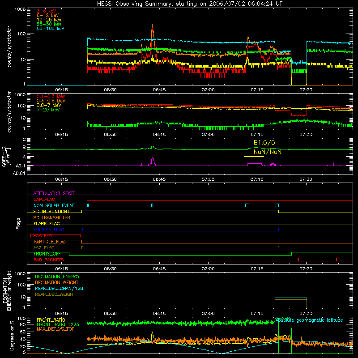The width and height of the screenshot is (358, 358).
Task: Select the FLARE_FLAG label
Action: pos(47,223)
